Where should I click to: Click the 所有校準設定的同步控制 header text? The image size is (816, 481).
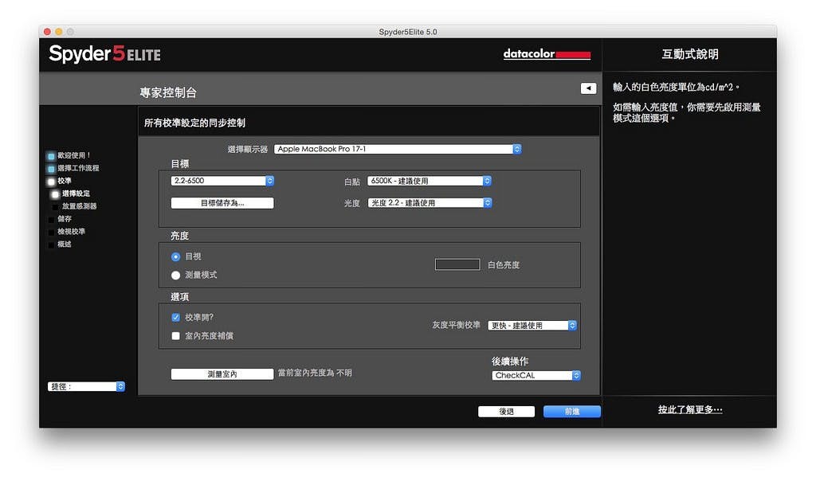tap(194, 123)
